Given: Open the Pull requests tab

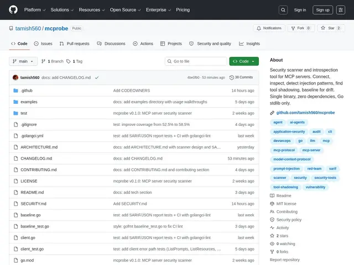Looking at the screenshot, I should [74, 44].
